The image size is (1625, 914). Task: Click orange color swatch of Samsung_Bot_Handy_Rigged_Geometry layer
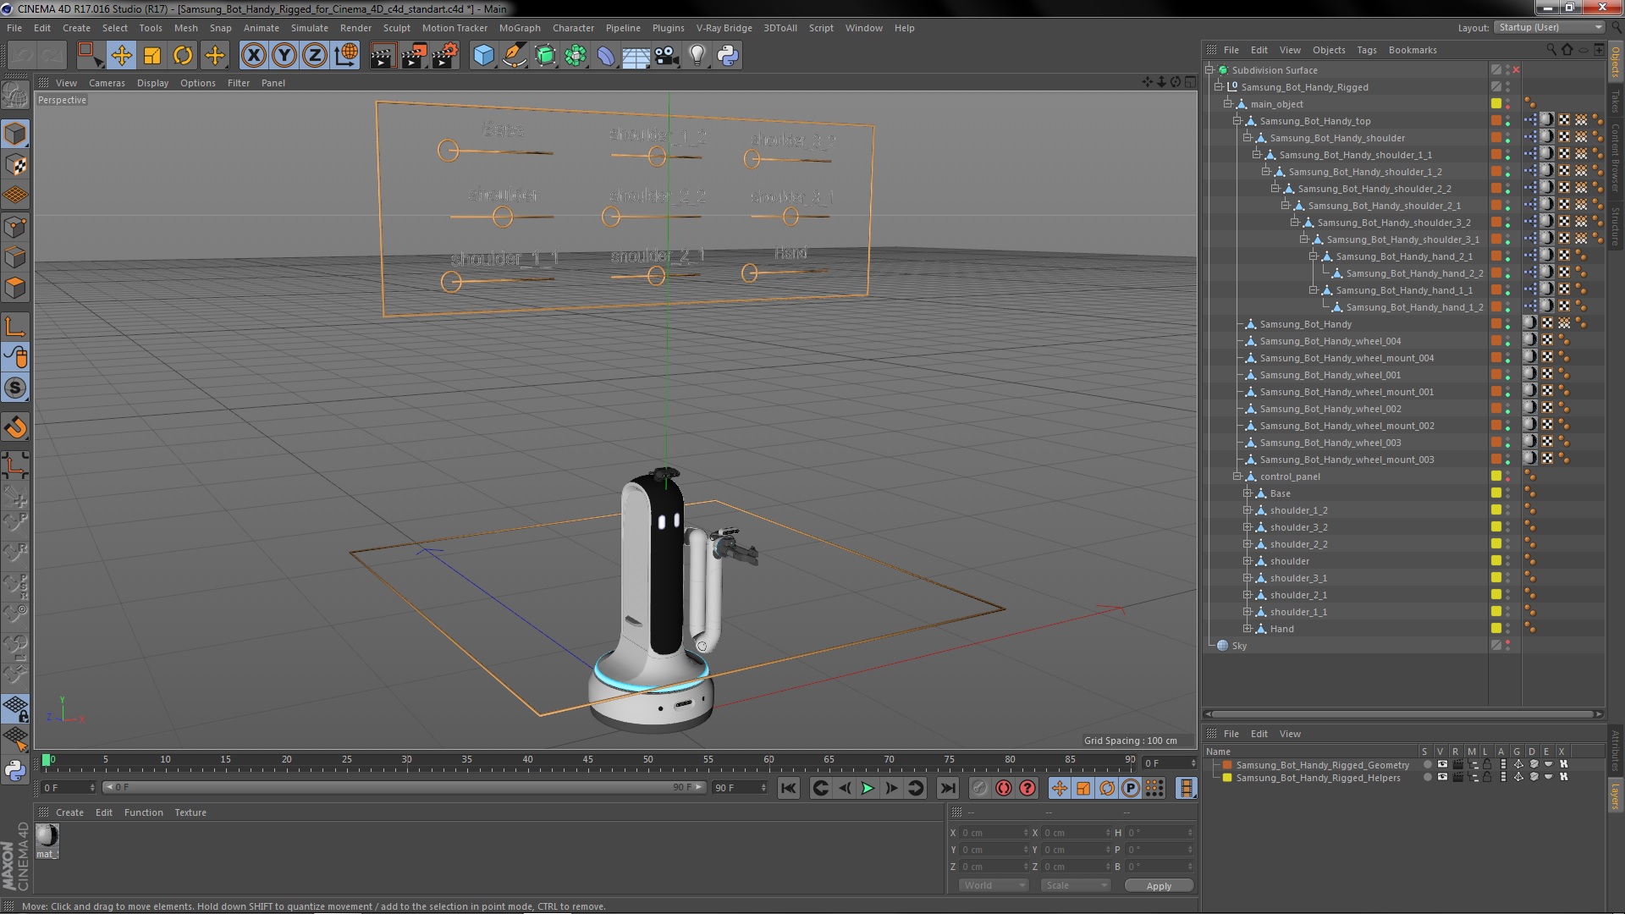(1227, 765)
